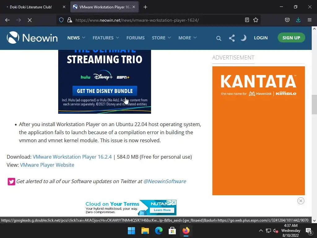Open the @NeowinSoftware Twitter link
The height and width of the screenshot is (238, 317).
pyautogui.click(x=165, y=181)
